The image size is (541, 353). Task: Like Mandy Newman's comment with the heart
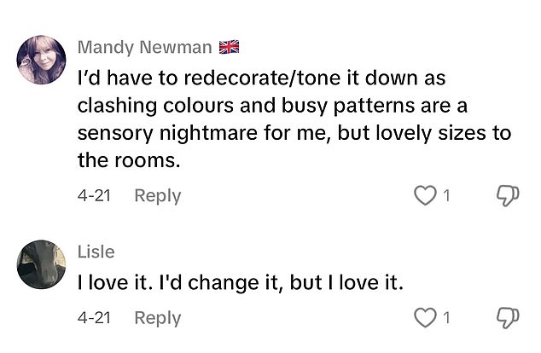coord(424,196)
